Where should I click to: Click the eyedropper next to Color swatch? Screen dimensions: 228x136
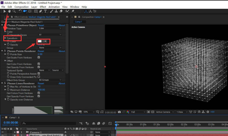coord(45,41)
